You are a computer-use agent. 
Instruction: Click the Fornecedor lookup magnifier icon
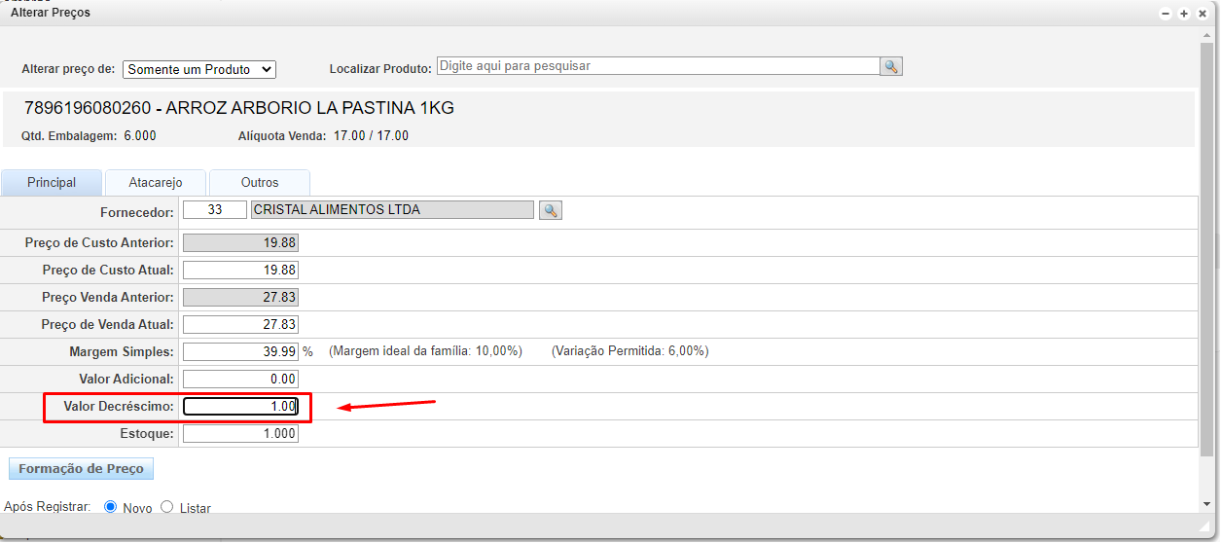[x=551, y=210]
